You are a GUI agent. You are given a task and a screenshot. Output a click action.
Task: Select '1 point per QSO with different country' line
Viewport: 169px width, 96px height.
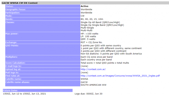coord(111,48)
